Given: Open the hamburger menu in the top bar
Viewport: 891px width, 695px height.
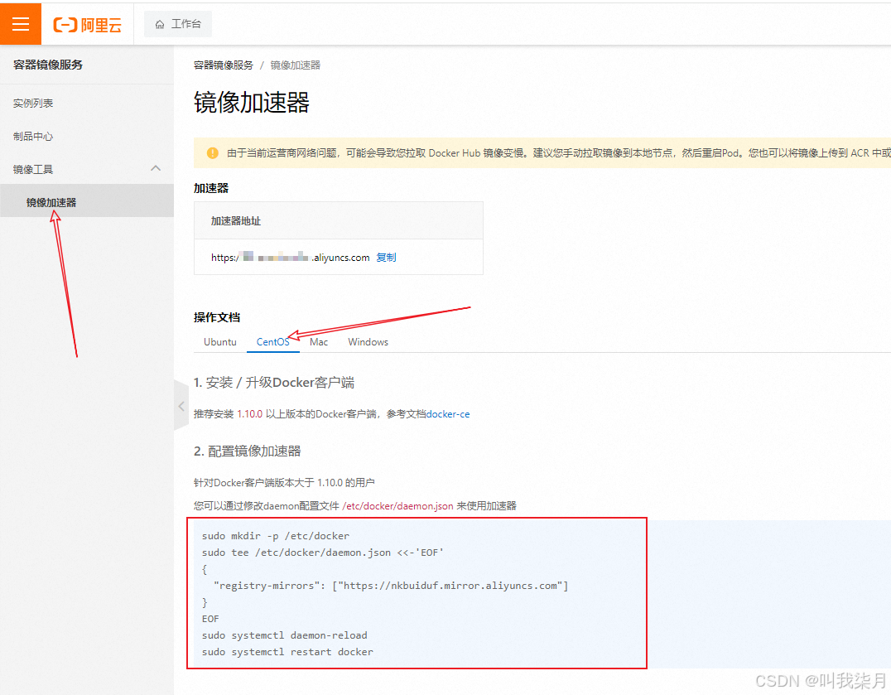Looking at the screenshot, I should tap(21, 24).
